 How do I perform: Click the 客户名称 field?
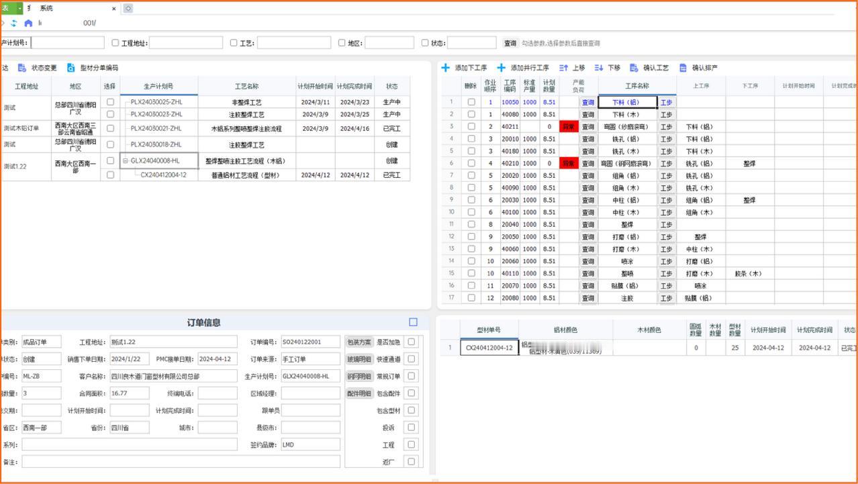174,376
